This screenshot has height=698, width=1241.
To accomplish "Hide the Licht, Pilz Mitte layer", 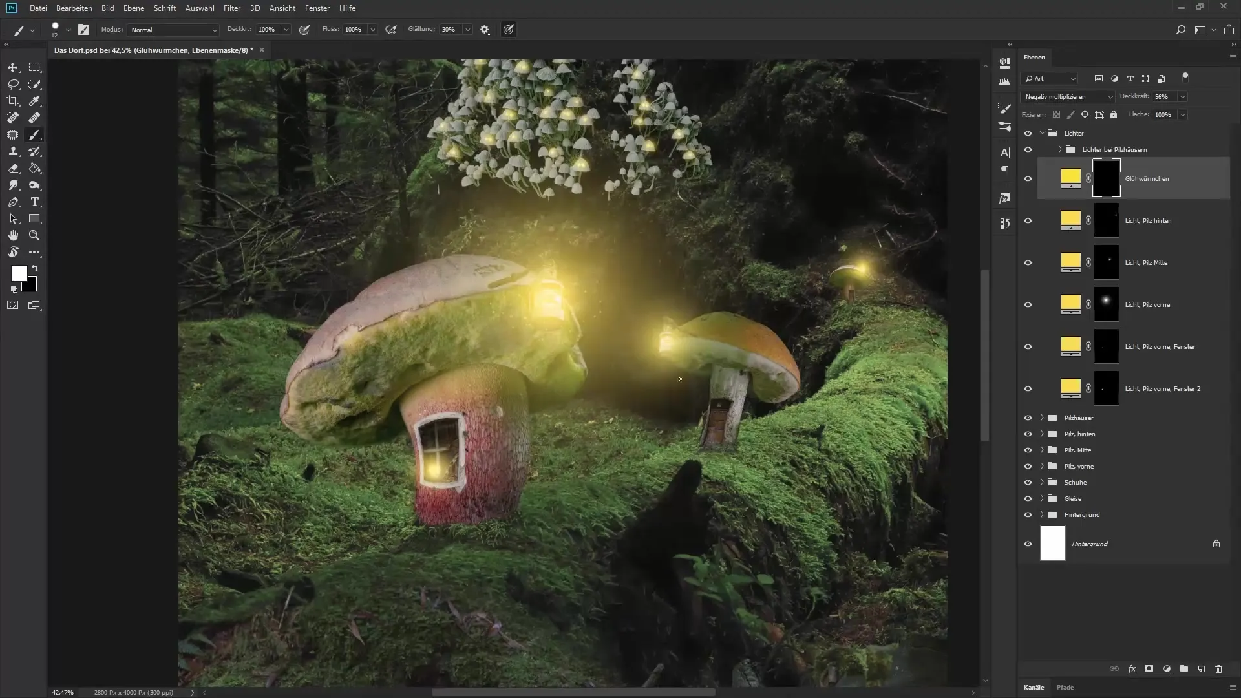I will (1028, 263).
